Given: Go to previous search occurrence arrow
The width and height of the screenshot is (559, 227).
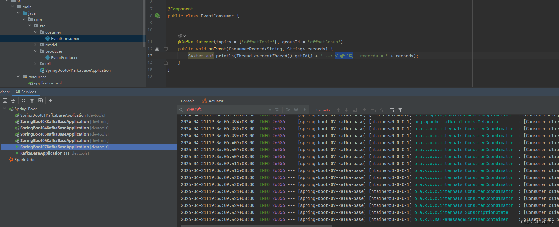Looking at the screenshot, I should pos(338,110).
